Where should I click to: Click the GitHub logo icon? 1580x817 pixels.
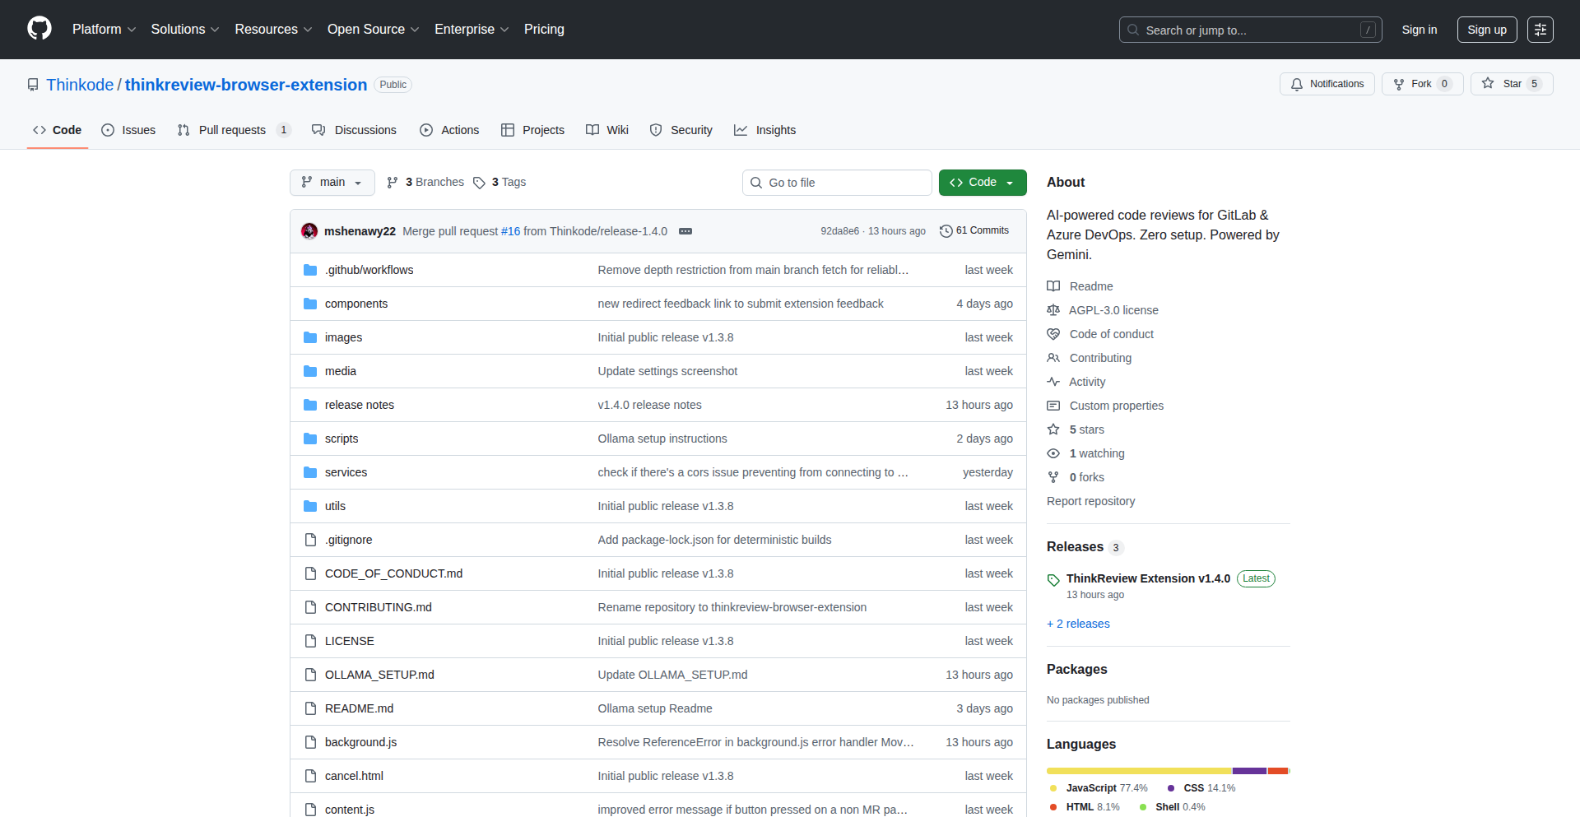click(39, 29)
